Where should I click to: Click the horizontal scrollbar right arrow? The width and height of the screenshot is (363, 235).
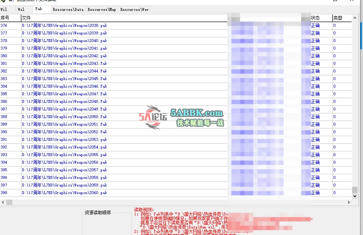pos(349,202)
